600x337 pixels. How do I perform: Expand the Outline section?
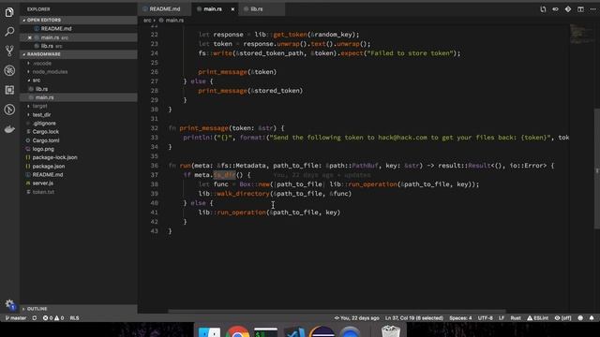(79, 309)
